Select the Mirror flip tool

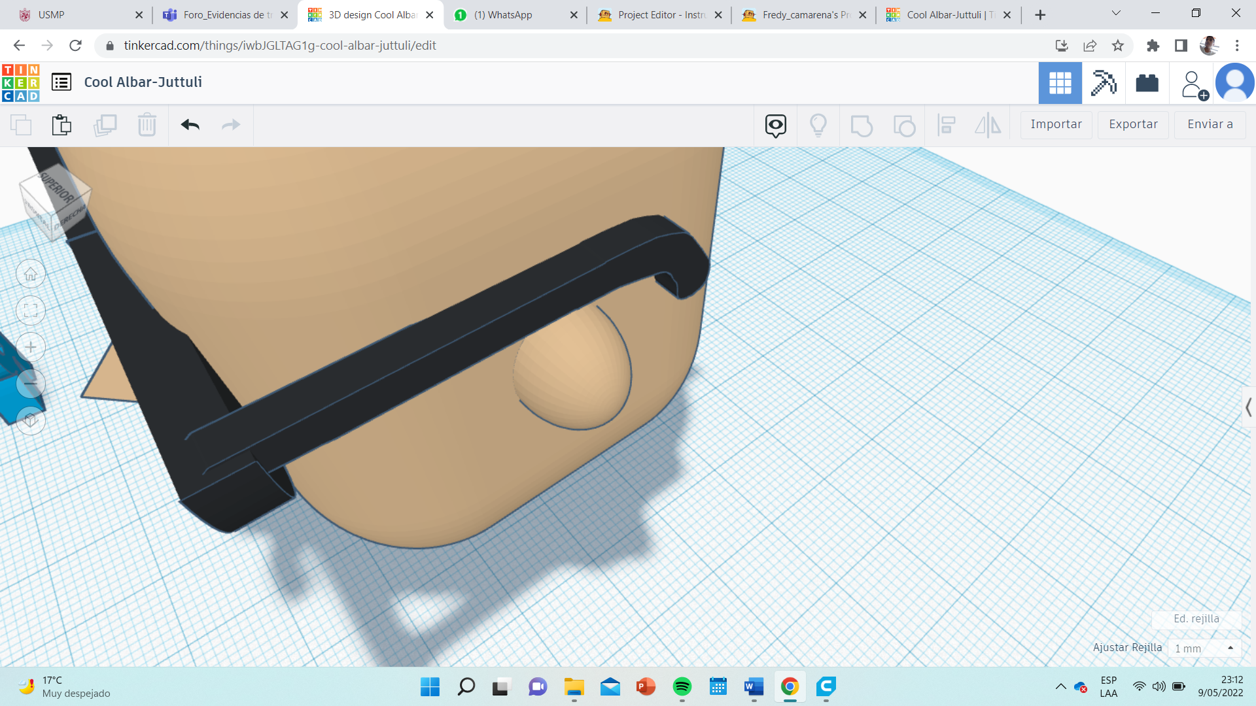[x=988, y=125]
